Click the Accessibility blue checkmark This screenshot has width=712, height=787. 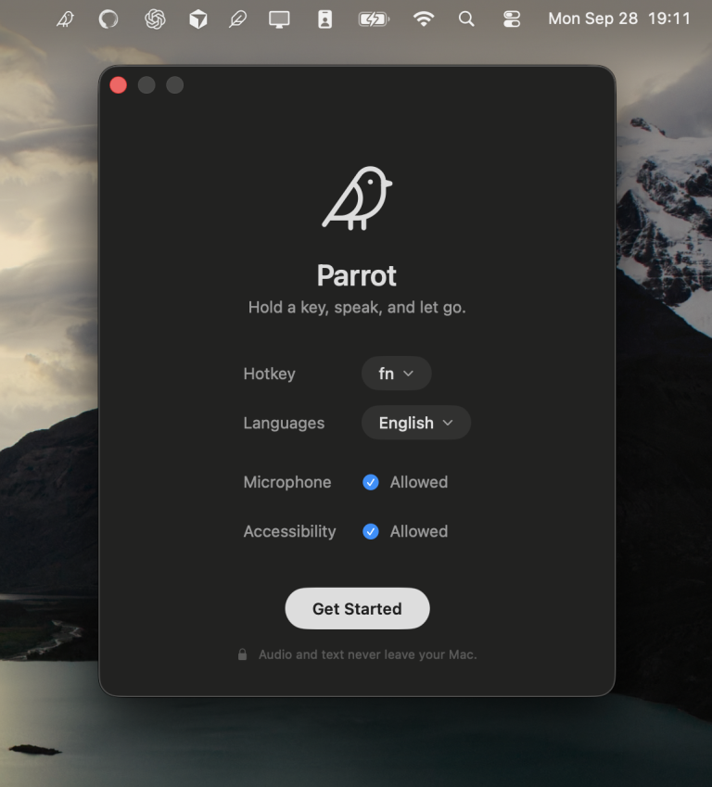point(371,531)
